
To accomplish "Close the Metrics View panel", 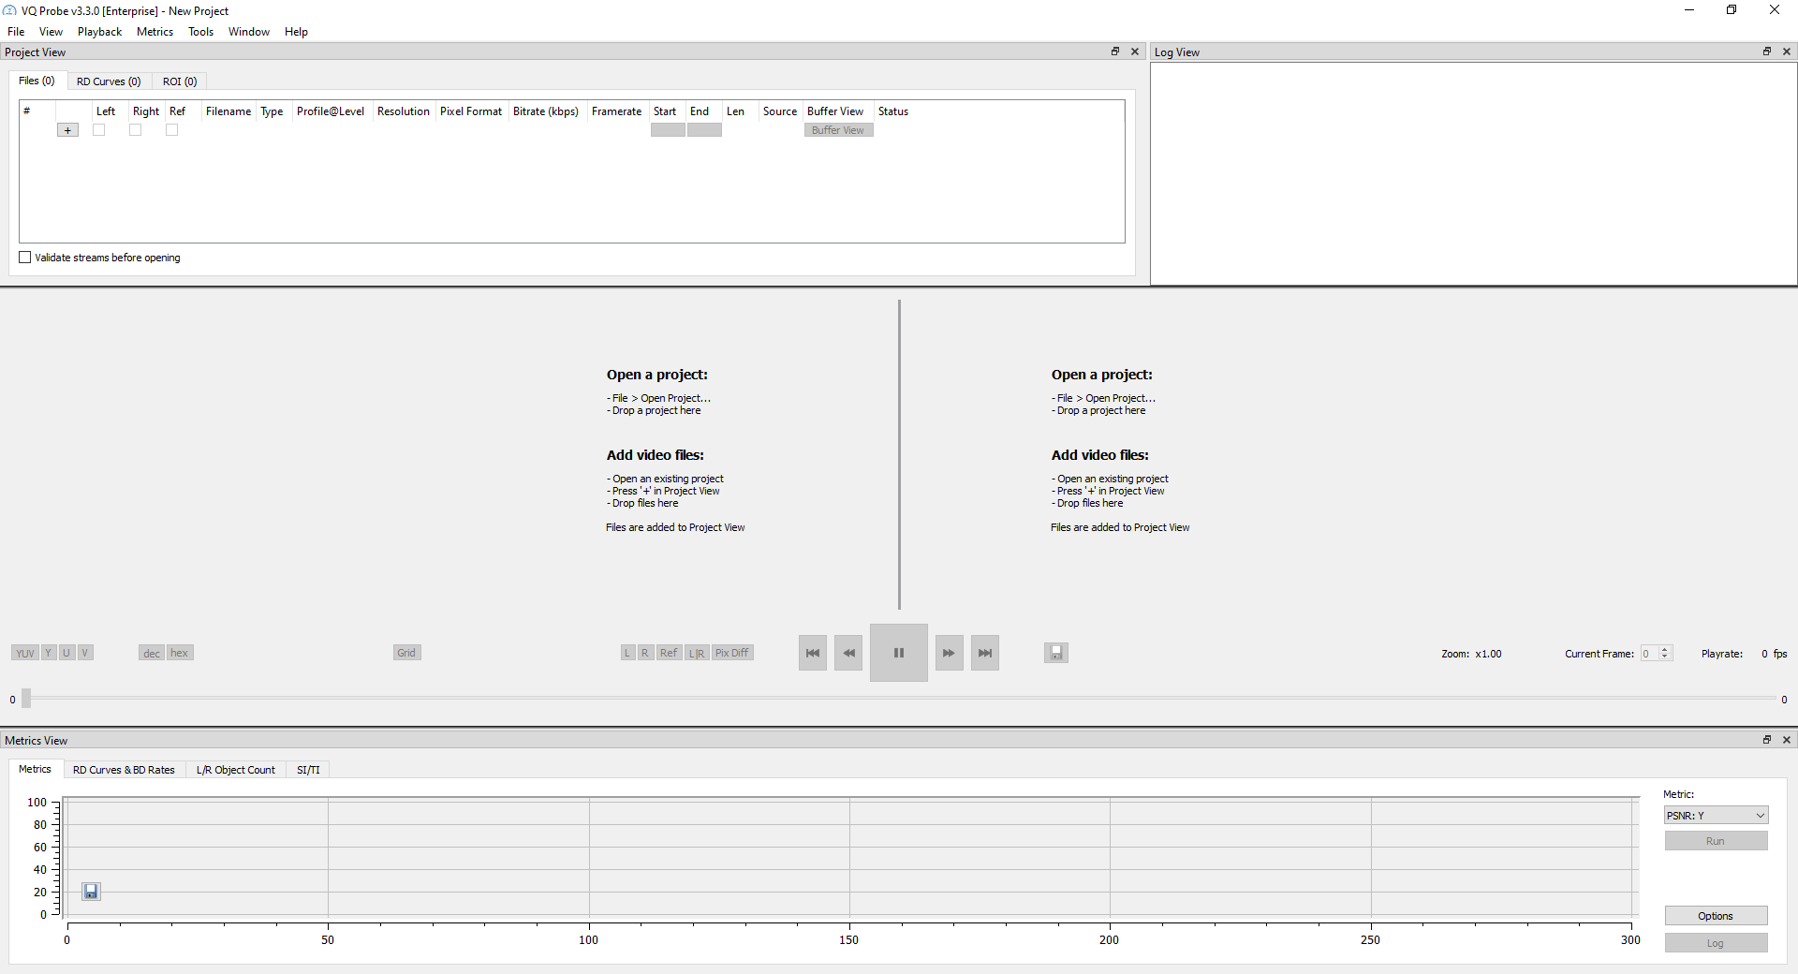I will pyautogui.click(x=1787, y=740).
